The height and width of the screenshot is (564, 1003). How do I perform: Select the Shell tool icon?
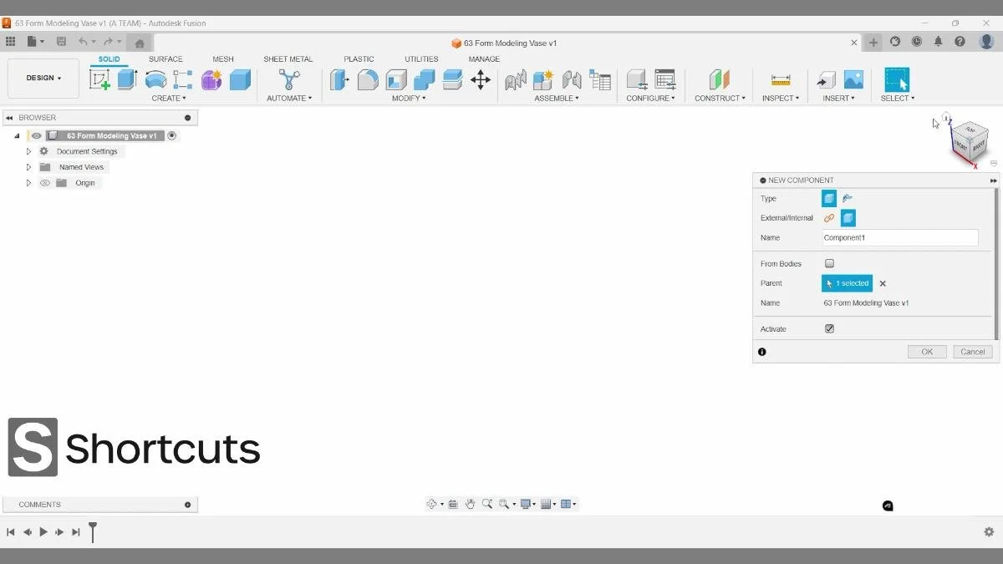[396, 79]
